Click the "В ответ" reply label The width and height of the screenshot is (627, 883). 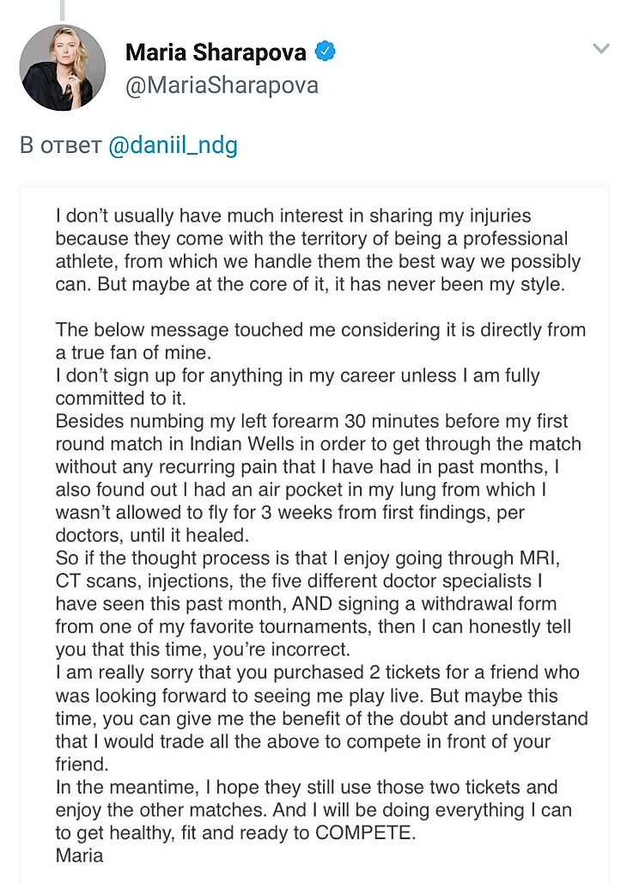(59, 145)
